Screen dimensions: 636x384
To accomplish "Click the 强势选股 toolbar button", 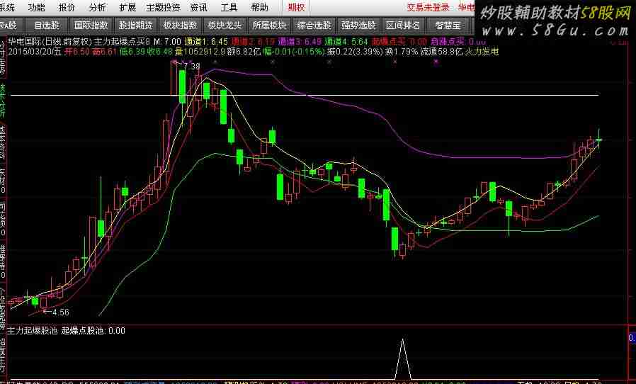I will coord(358,26).
